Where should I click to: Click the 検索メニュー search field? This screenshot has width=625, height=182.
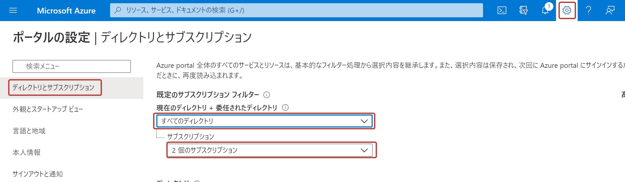[x=71, y=66]
